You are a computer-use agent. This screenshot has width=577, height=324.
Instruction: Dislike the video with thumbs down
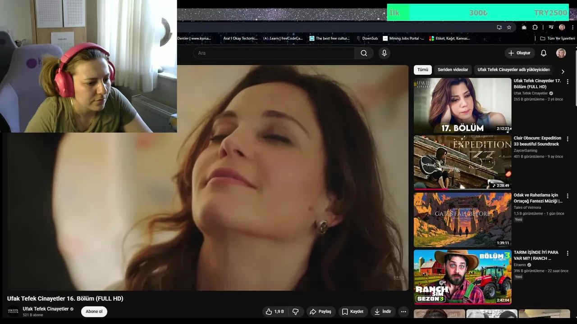[x=296, y=311]
